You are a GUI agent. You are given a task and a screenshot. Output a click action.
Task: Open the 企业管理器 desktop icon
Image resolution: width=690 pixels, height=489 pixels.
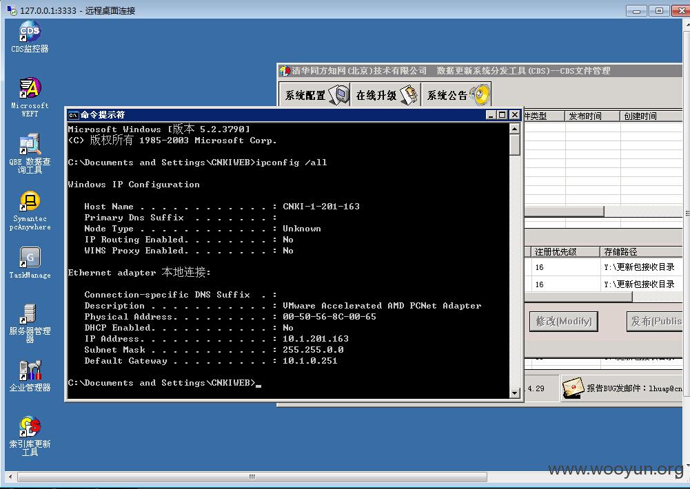tap(30, 375)
